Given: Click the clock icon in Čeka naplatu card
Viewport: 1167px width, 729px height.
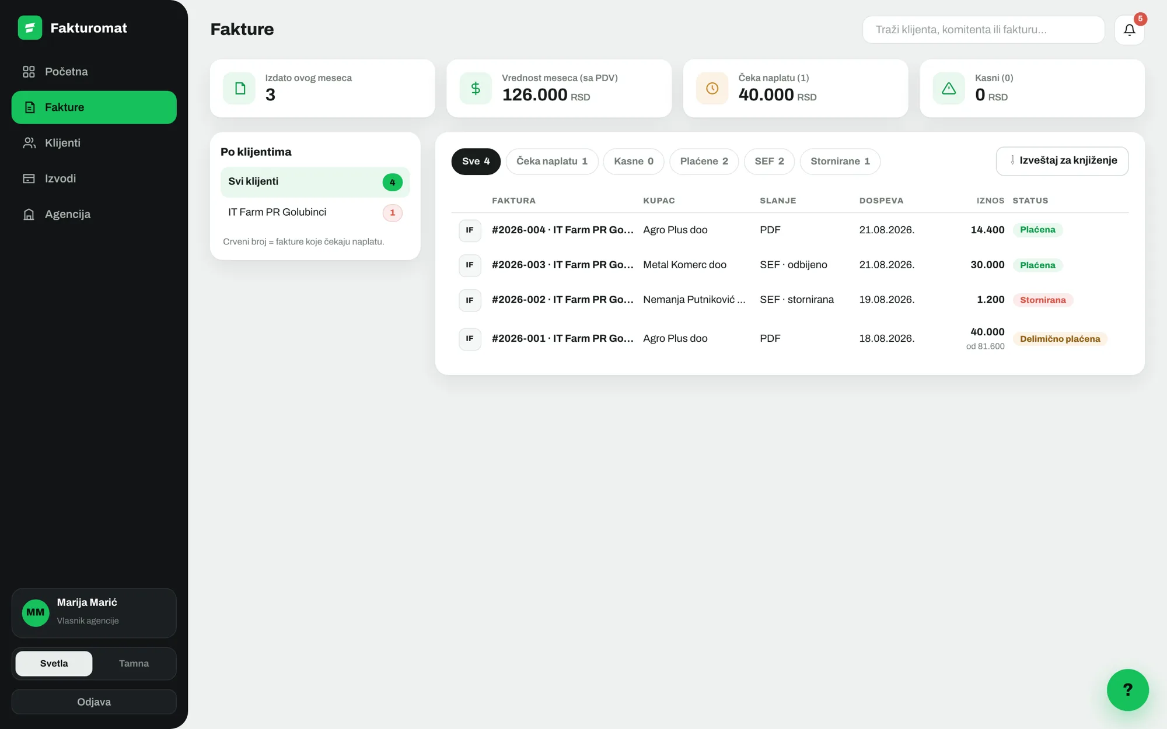Looking at the screenshot, I should pyautogui.click(x=712, y=88).
